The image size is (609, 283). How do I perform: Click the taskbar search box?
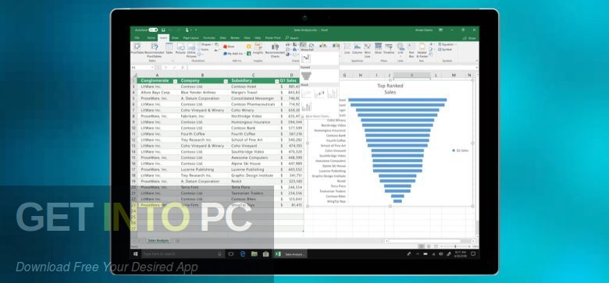(183, 254)
